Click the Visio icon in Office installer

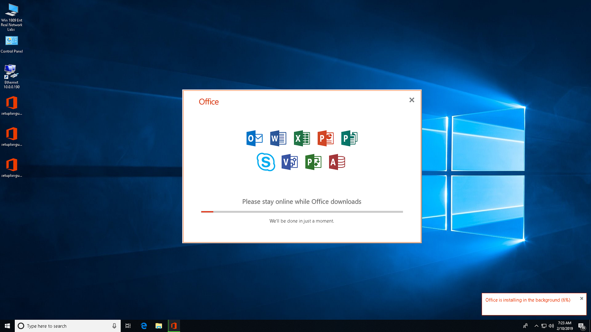pyautogui.click(x=290, y=162)
